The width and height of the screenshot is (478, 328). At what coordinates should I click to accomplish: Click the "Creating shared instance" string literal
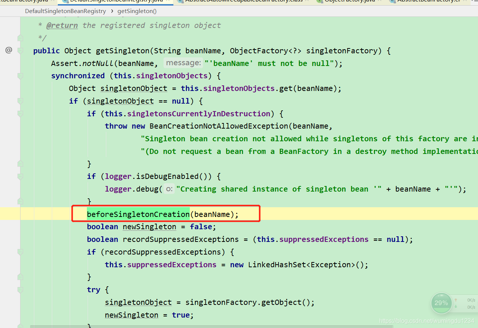point(279,189)
